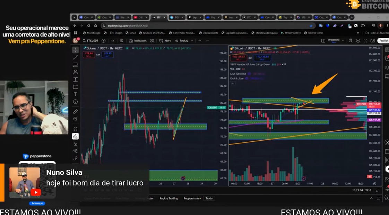389x215 pixels.
Task: Click the Buy button on the Solana chart
Action: (108, 55)
